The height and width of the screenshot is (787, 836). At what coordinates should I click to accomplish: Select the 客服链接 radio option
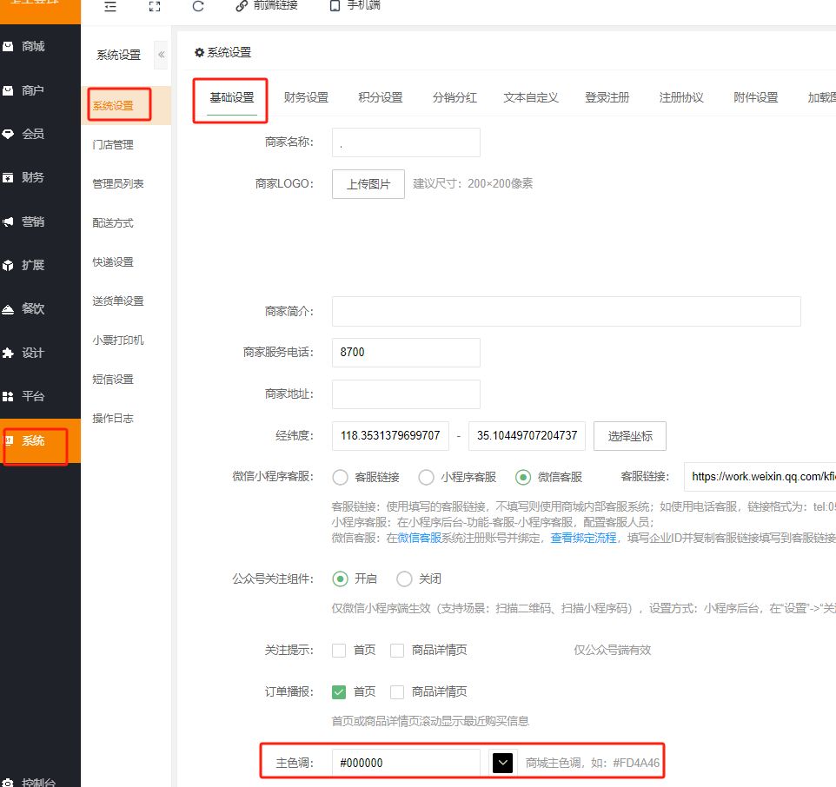click(x=341, y=477)
